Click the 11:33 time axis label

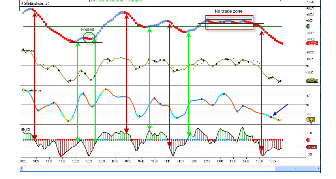click(x=180, y=161)
